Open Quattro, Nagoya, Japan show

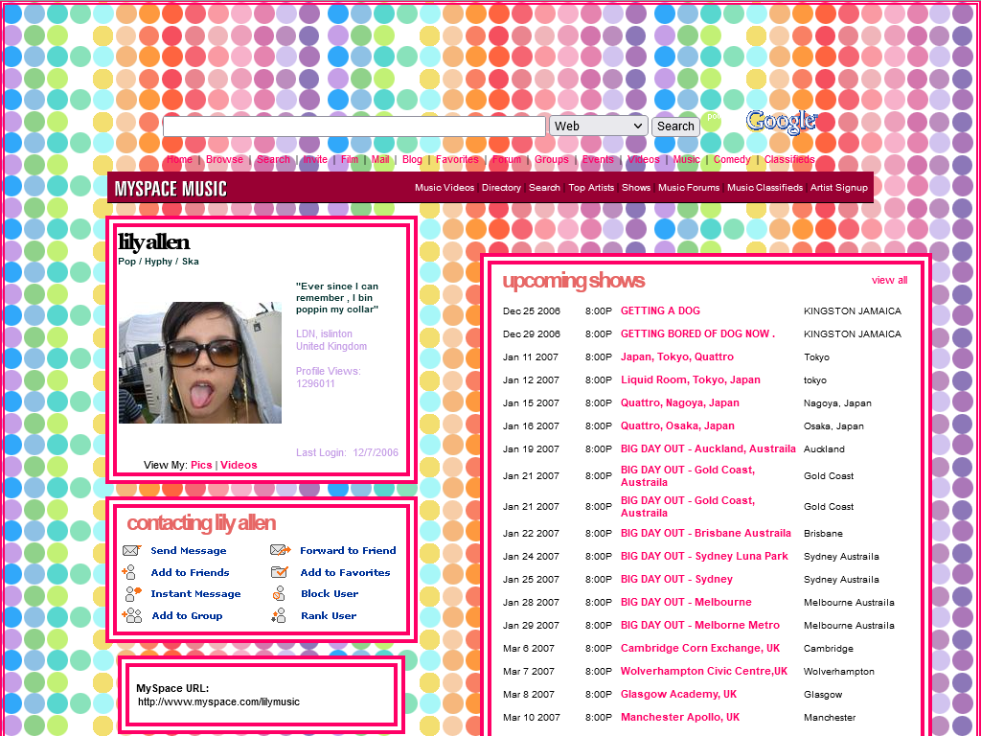tap(680, 402)
